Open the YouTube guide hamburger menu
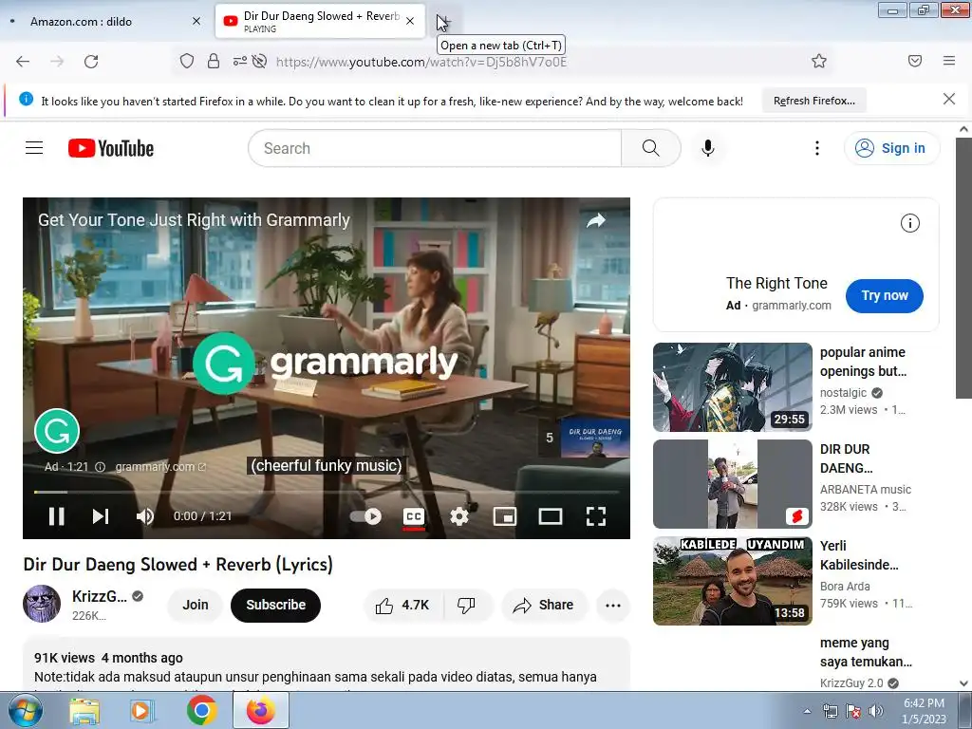Viewport: 972px width, 729px height. pyautogui.click(x=34, y=147)
